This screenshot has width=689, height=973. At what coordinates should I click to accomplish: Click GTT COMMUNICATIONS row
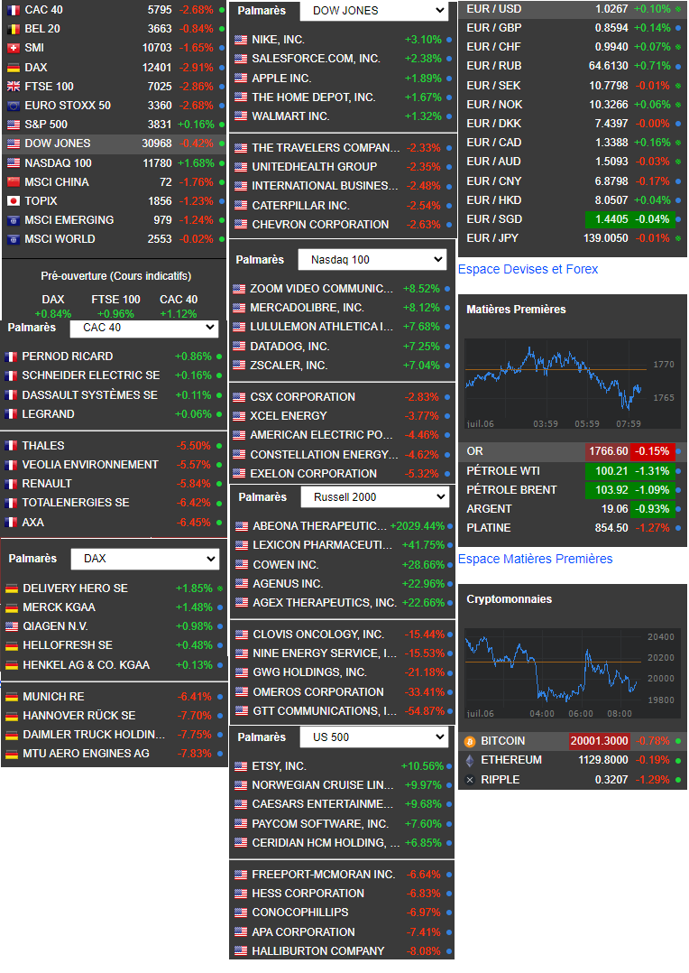pos(343,711)
